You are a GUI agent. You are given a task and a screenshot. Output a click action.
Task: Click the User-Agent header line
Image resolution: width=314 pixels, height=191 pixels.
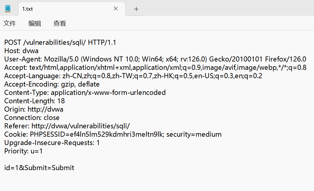pyautogui.click(x=149, y=59)
